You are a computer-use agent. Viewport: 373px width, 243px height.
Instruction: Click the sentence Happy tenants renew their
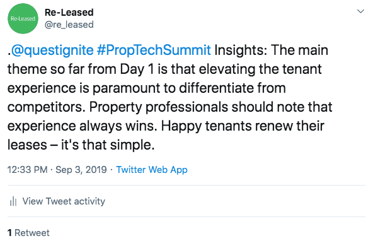point(243,126)
